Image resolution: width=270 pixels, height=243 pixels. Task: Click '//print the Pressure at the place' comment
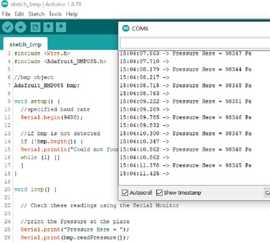tap(75, 221)
